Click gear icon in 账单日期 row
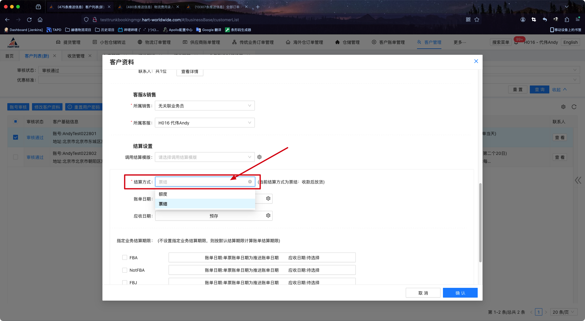The height and width of the screenshot is (321, 585). (268, 198)
